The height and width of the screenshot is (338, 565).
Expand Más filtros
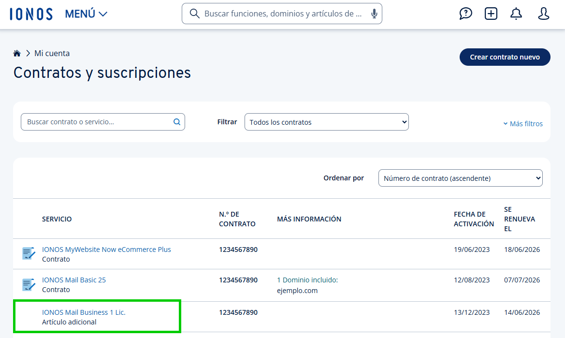point(523,124)
